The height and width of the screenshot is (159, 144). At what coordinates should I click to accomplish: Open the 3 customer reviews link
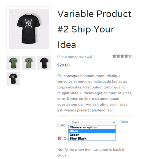75,57
